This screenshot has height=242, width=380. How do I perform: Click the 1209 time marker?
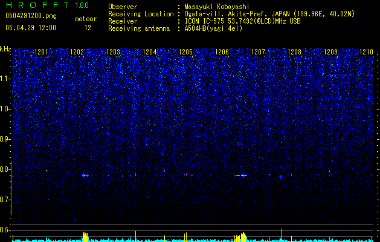pyautogui.click(x=331, y=51)
